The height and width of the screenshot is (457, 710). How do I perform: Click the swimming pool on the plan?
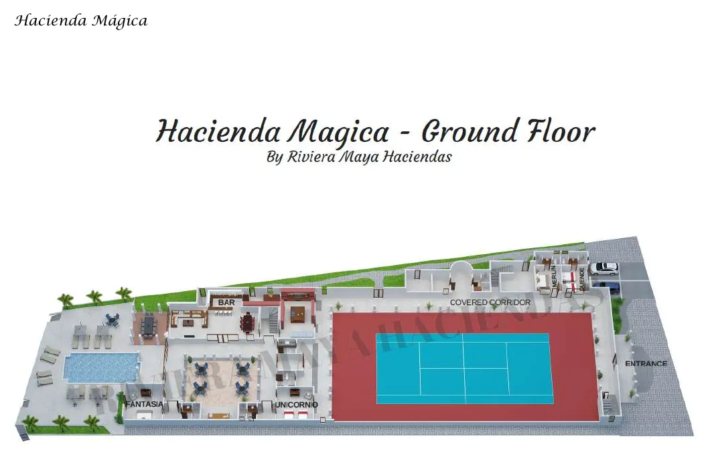(x=101, y=367)
